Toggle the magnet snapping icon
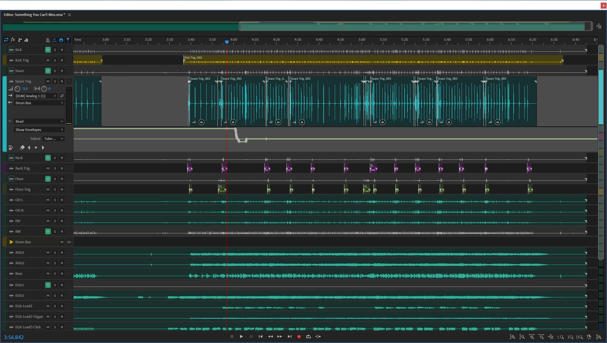The width and height of the screenshot is (607, 343). [61, 40]
